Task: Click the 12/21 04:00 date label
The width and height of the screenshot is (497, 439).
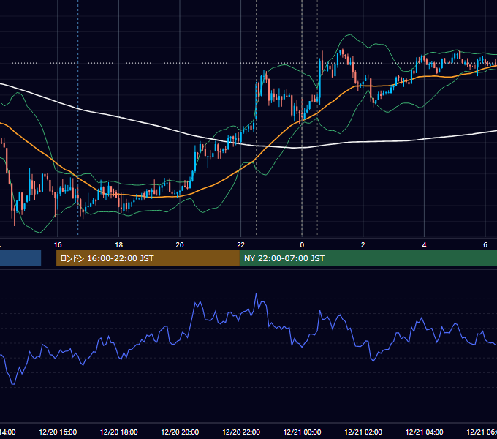Action: tap(425, 432)
